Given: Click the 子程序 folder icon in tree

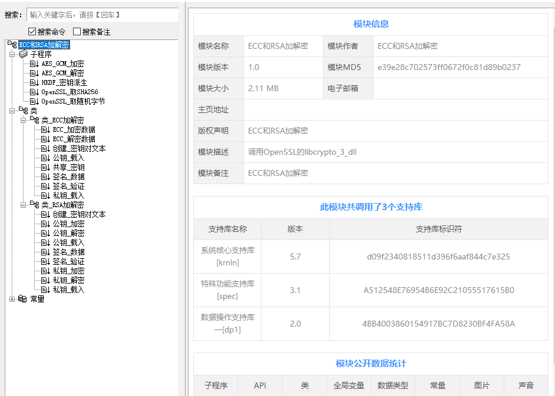Looking at the screenshot, I should tap(24, 54).
